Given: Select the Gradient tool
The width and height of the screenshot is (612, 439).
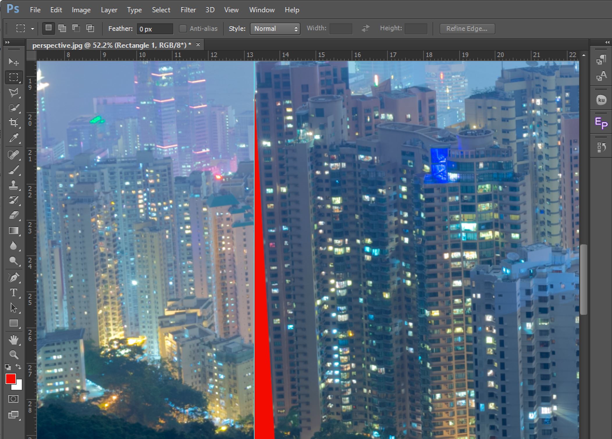Looking at the screenshot, I should tap(13, 230).
